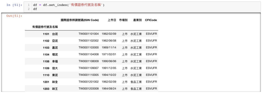
Task: Click index row 1109 信大
Action: click(50, 68)
